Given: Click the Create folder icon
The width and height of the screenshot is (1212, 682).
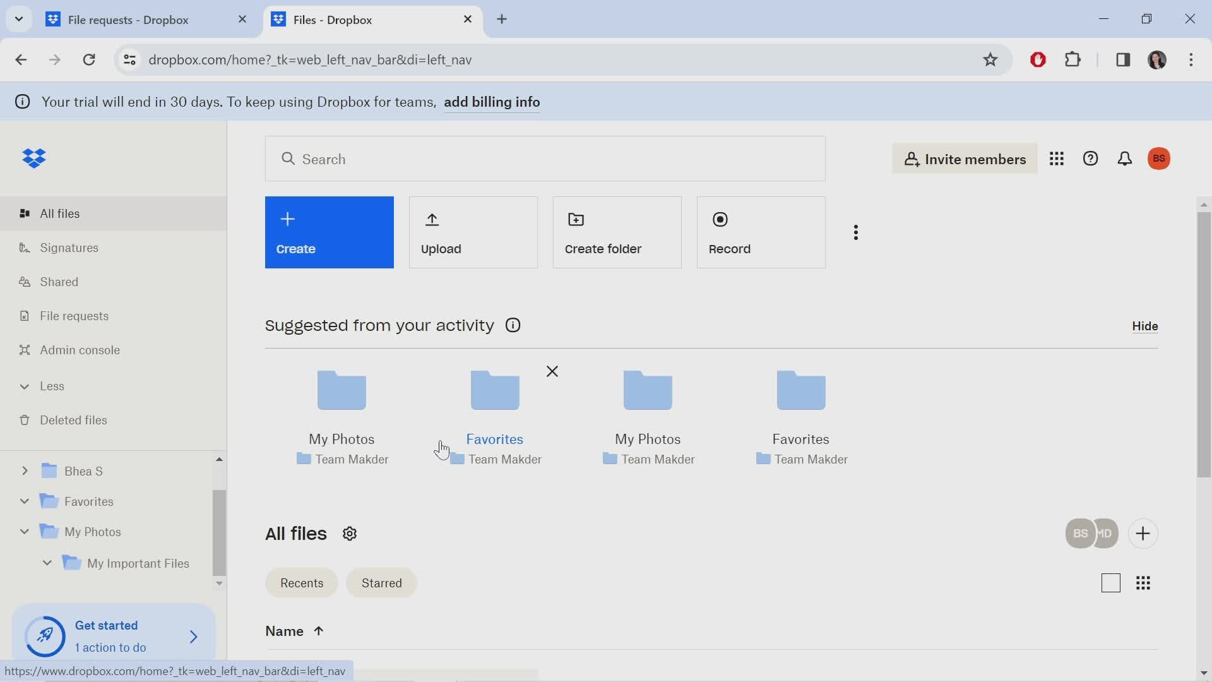Looking at the screenshot, I should [575, 219].
